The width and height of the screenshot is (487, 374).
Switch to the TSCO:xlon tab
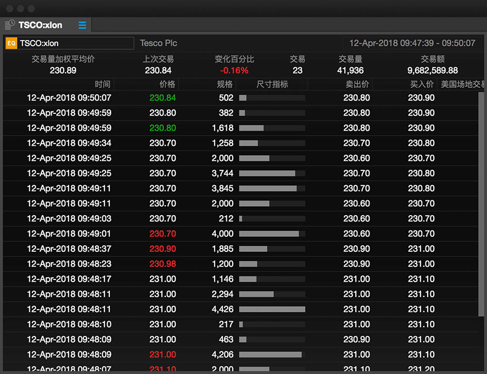[41, 25]
